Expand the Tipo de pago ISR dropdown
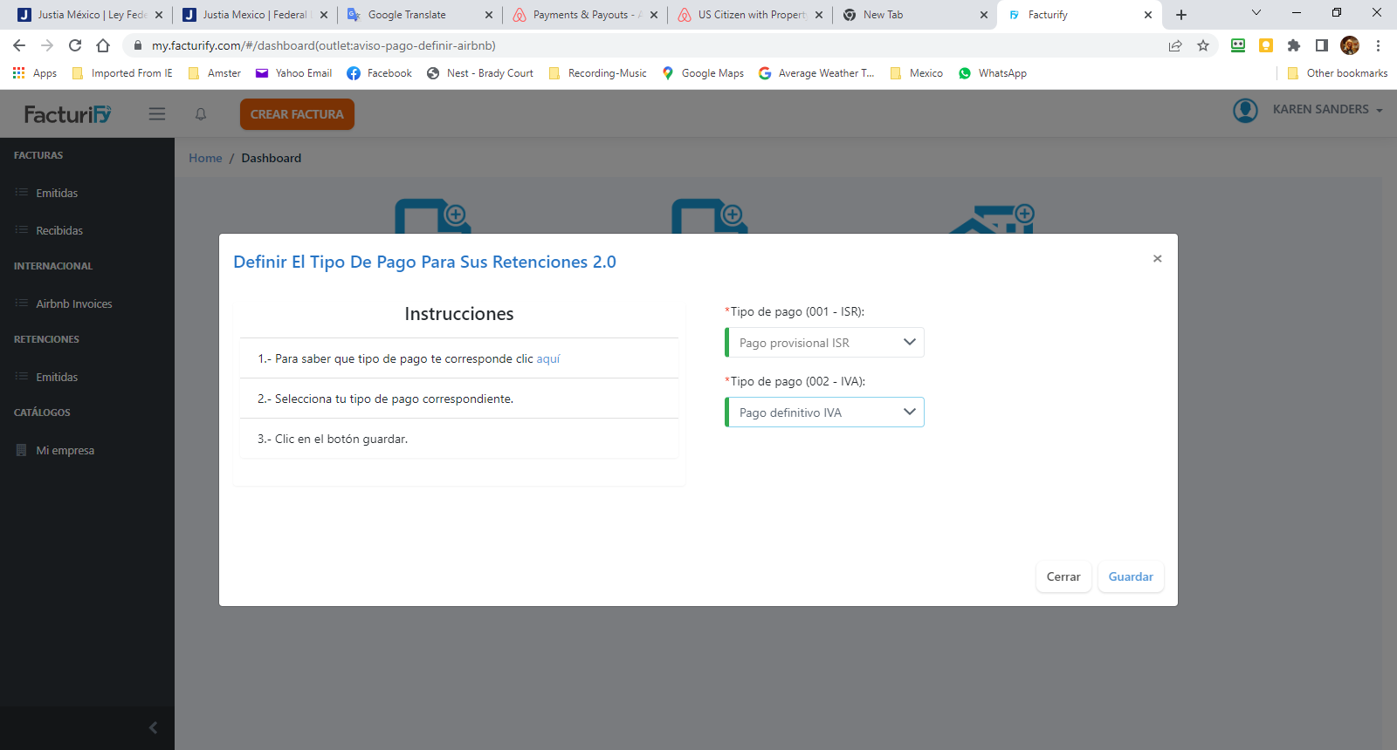 pyautogui.click(x=824, y=343)
